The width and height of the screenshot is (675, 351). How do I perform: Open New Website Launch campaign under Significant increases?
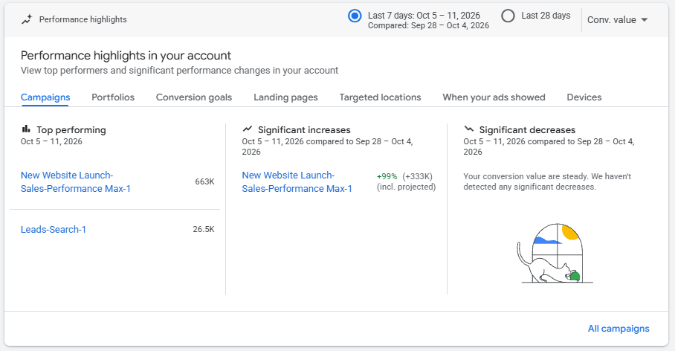coord(297,181)
